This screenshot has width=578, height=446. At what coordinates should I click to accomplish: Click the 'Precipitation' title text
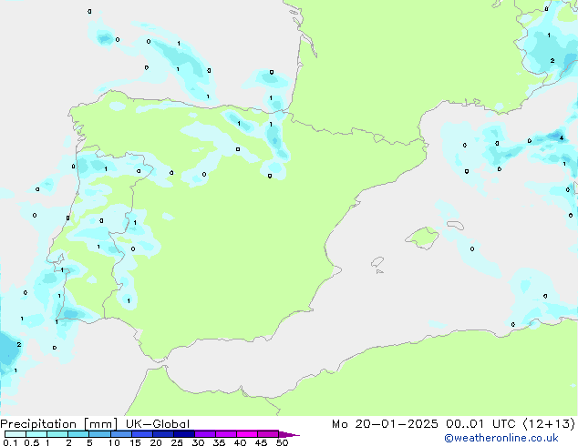(x=38, y=424)
